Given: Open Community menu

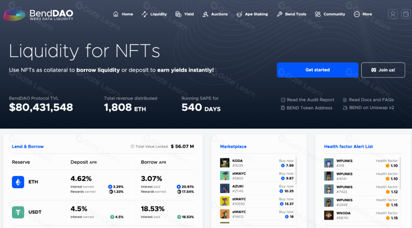Looking at the screenshot, I should click(330, 14).
